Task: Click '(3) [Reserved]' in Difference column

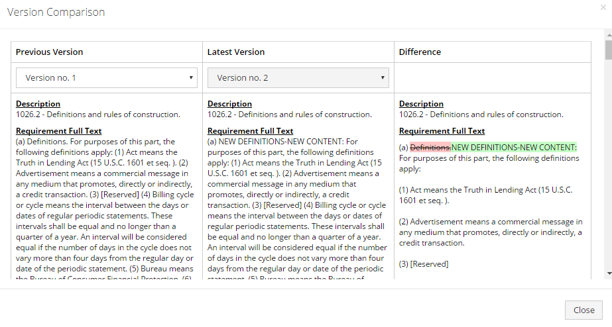Action: (424, 264)
